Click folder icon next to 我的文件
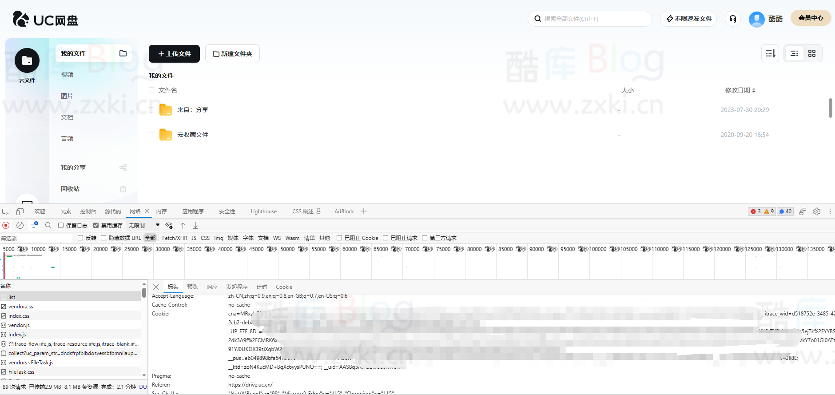835x395 pixels. coord(123,53)
